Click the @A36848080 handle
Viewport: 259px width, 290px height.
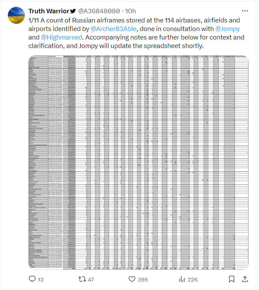99,11
